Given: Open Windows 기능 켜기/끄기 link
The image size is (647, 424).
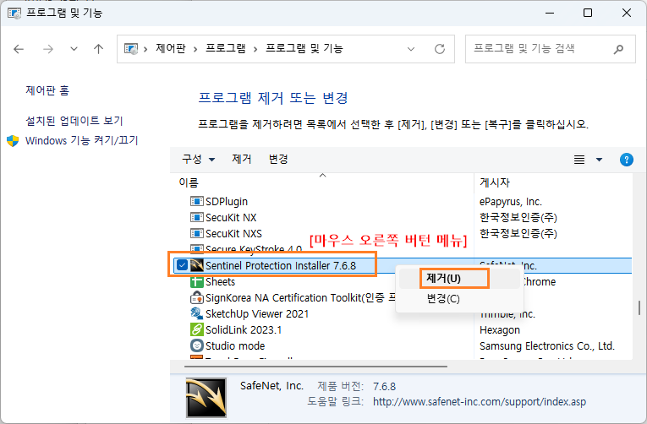Looking at the screenshot, I should point(82,140).
